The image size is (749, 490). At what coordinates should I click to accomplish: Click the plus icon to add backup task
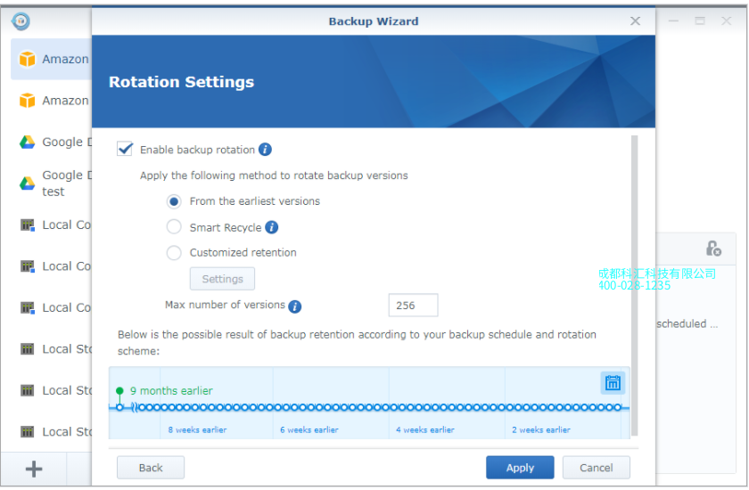pyautogui.click(x=34, y=469)
